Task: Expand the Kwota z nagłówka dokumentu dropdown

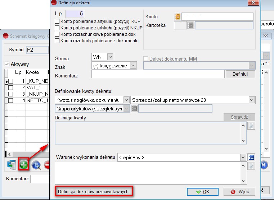Action: pos(126,100)
